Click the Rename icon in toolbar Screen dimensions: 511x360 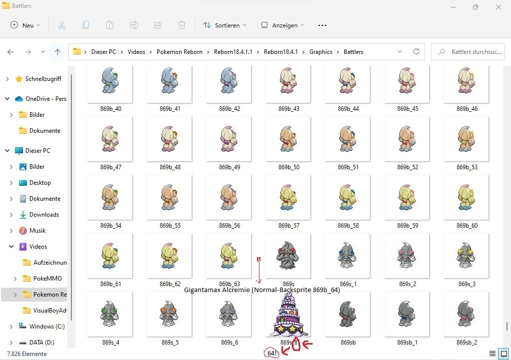[134, 25]
